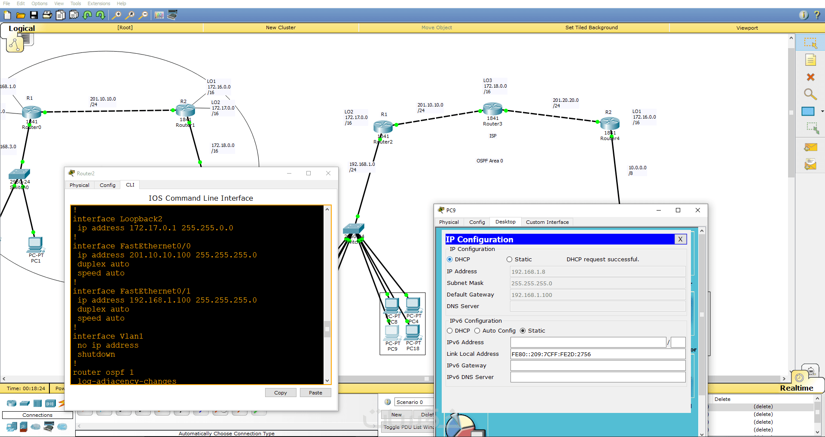The width and height of the screenshot is (825, 437).
Task: Switch to the Realtime mode tab
Action: coord(796,388)
